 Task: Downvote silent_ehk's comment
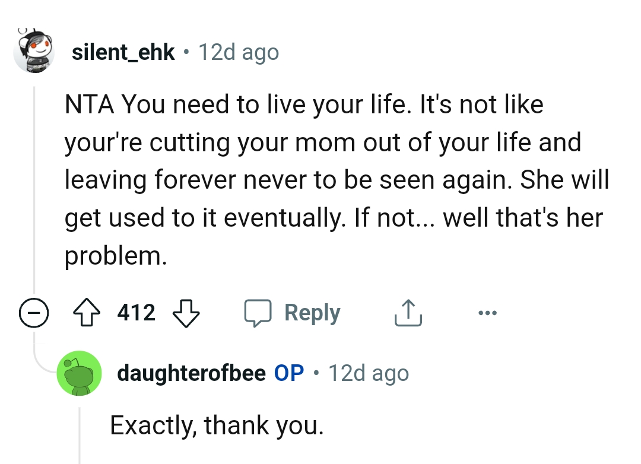[186, 313]
